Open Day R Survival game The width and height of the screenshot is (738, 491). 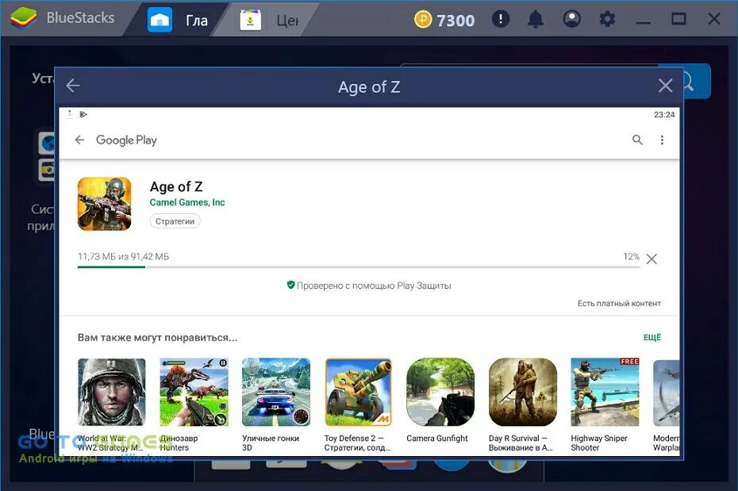pyautogui.click(x=523, y=405)
